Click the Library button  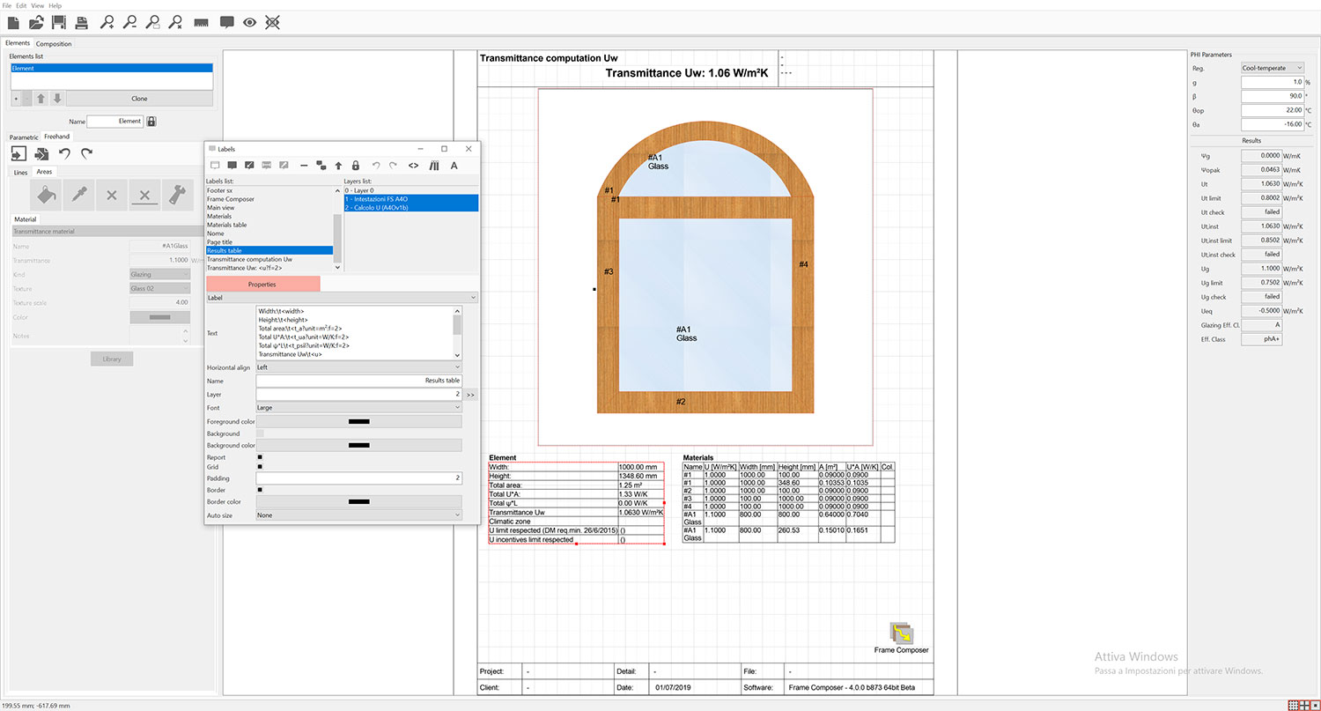[x=112, y=359]
